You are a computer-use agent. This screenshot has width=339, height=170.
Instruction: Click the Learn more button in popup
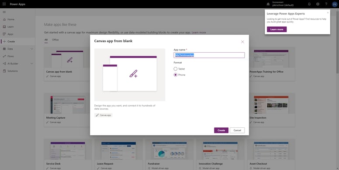click(x=277, y=29)
